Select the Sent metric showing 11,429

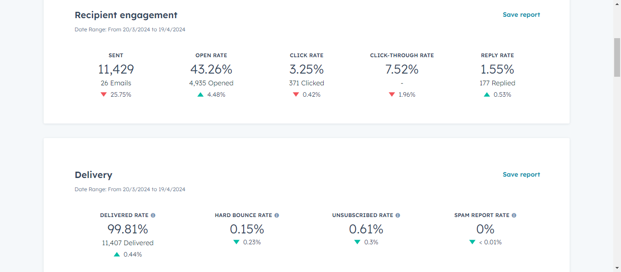click(116, 69)
